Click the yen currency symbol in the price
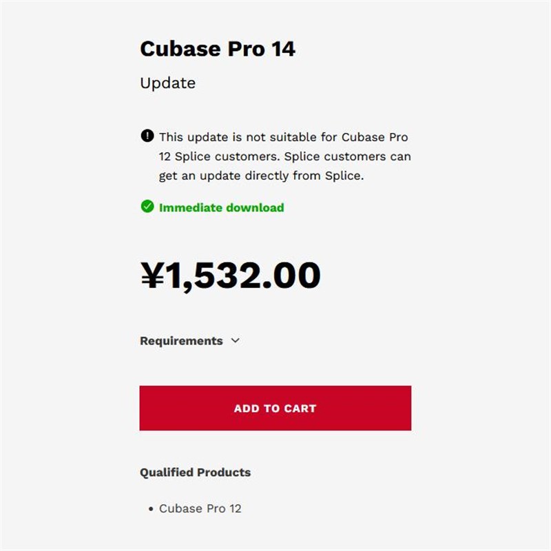 (x=152, y=275)
